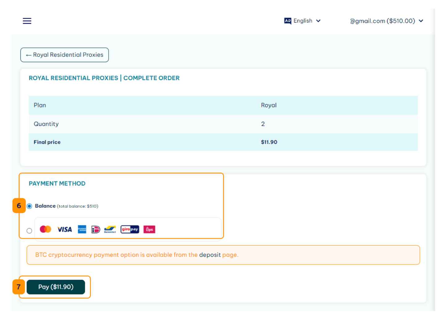Click the VISA logo
This screenshot has height=313, width=443.
(64, 229)
